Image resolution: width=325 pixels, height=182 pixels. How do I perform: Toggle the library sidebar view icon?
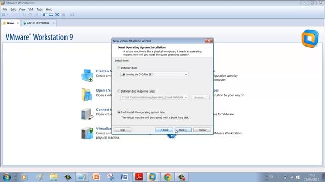point(45,15)
